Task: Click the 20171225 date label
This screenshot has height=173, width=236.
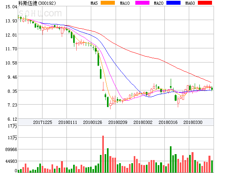Action: [x=42, y=122]
